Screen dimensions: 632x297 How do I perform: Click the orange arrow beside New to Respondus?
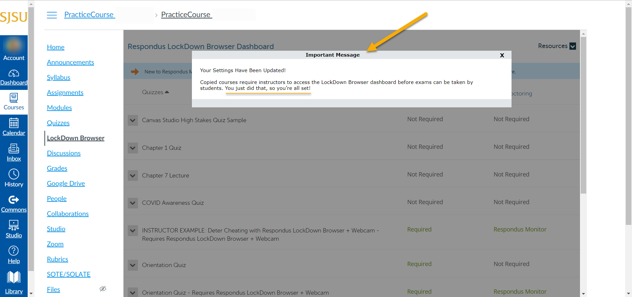[135, 71]
